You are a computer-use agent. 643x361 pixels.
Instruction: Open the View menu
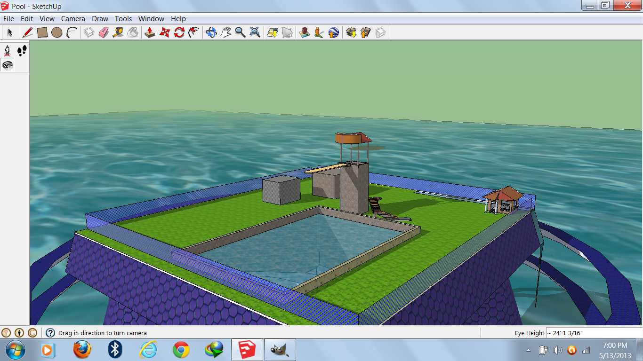pyautogui.click(x=47, y=19)
